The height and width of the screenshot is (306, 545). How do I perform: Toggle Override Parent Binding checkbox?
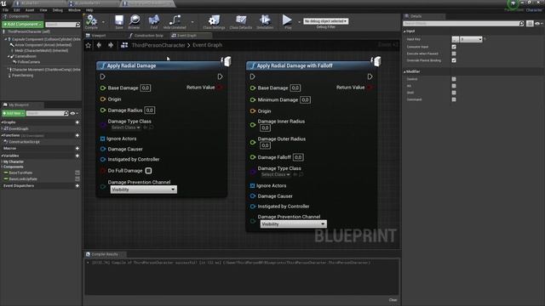pyautogui.click(x=454, y=60)
